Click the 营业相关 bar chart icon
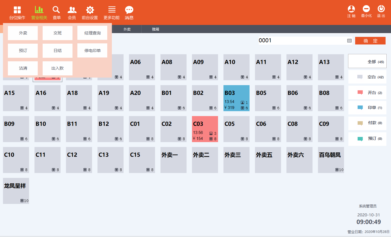 (39, 10)
